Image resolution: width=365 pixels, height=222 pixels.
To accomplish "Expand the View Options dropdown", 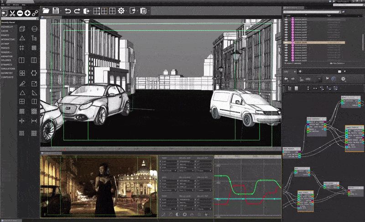I will [337, 63].
